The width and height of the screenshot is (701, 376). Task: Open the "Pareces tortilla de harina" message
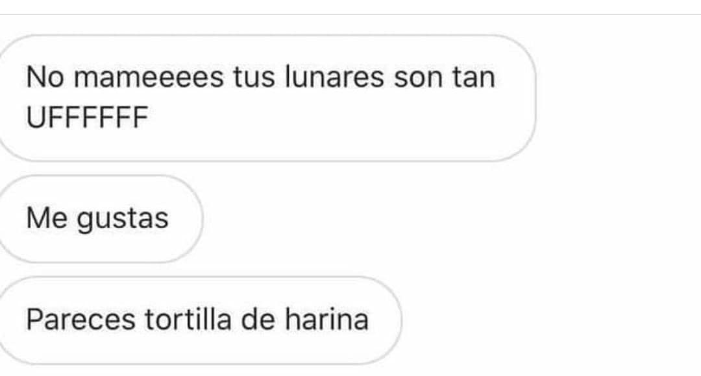(200, 320)
